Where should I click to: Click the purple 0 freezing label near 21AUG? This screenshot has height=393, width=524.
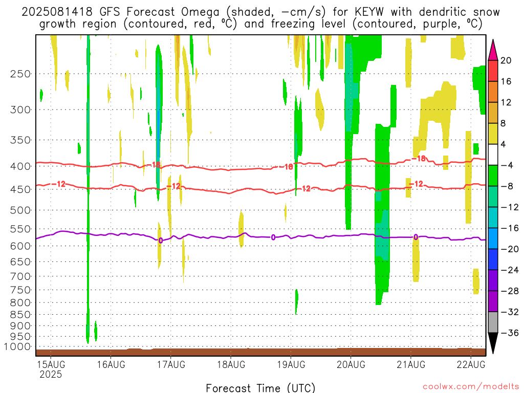pos(416,237)
